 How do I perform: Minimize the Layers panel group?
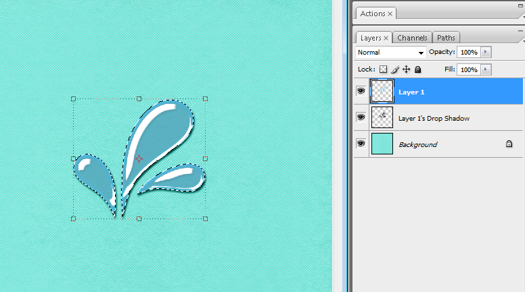[x=521, y=31]
